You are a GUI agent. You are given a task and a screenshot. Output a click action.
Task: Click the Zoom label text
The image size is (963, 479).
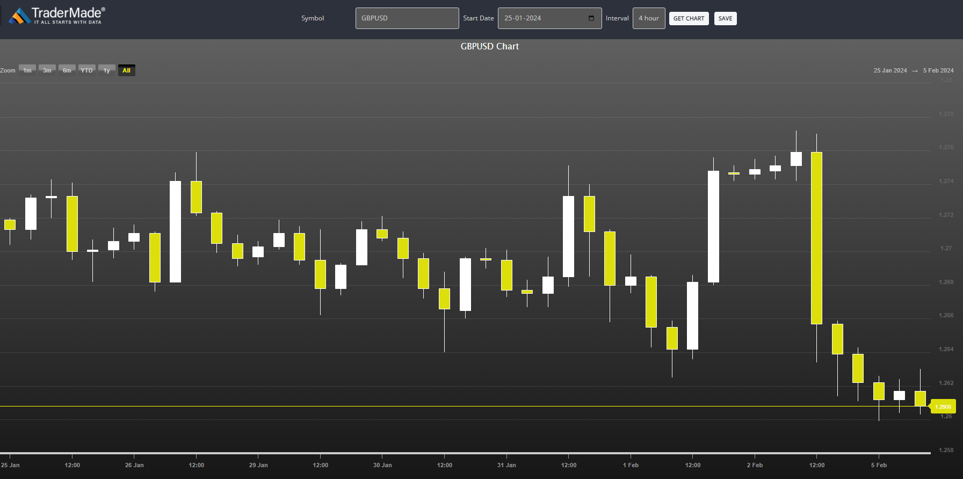[8, 70]
